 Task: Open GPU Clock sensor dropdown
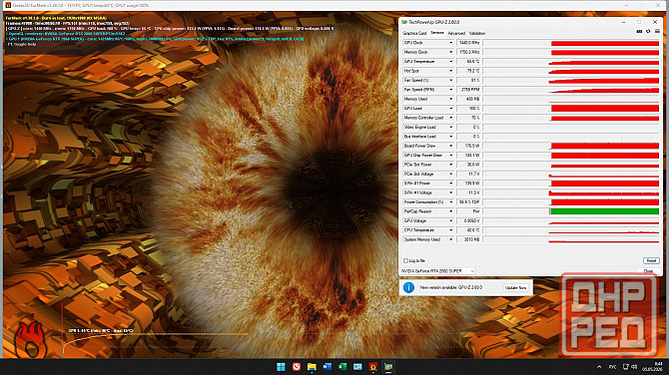point(450,43)
